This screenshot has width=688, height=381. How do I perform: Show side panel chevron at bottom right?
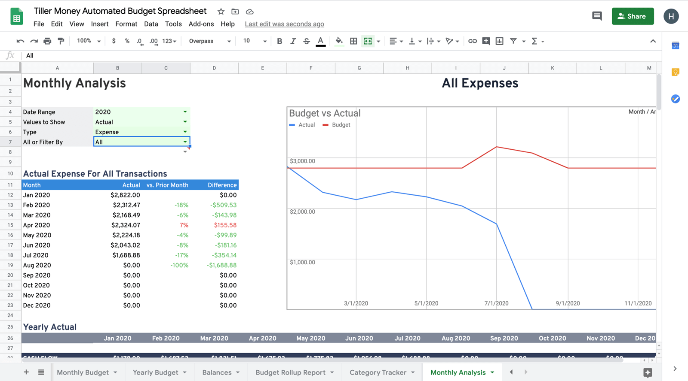coord(675,369)
